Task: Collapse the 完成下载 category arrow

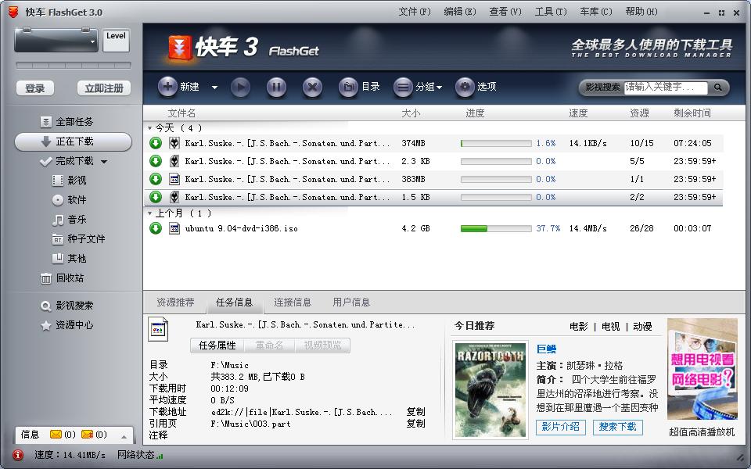Action: point(104,162)
